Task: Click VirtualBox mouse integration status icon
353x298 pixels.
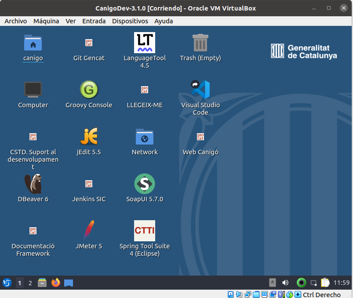Action: pyautogui.click(x=290, y=294)
